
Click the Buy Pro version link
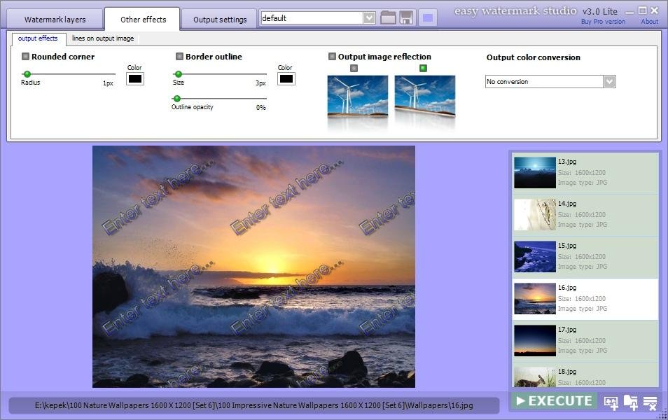603,22
